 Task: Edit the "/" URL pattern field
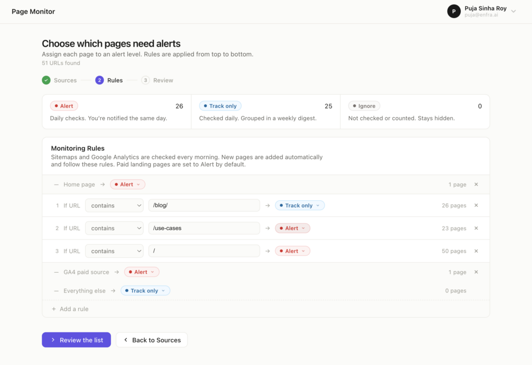(x=204, y=251)
